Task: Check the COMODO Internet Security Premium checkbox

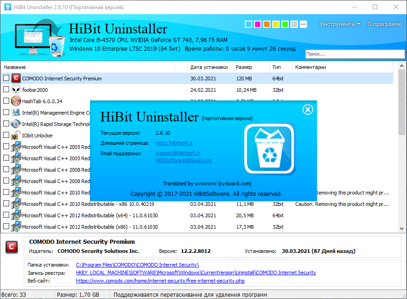Action: click(6, 78)
